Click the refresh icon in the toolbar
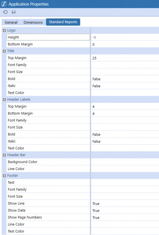 tap(5, 12)
